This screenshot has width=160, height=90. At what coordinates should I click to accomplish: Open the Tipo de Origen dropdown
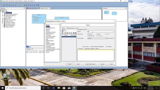(97, 38)
